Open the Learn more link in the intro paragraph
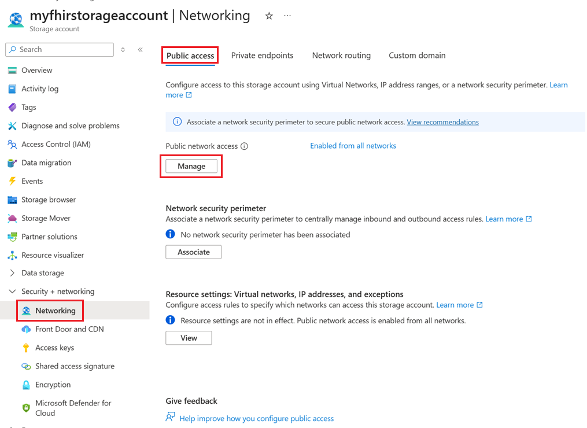 pyautogui.click(x=559, y=85)
